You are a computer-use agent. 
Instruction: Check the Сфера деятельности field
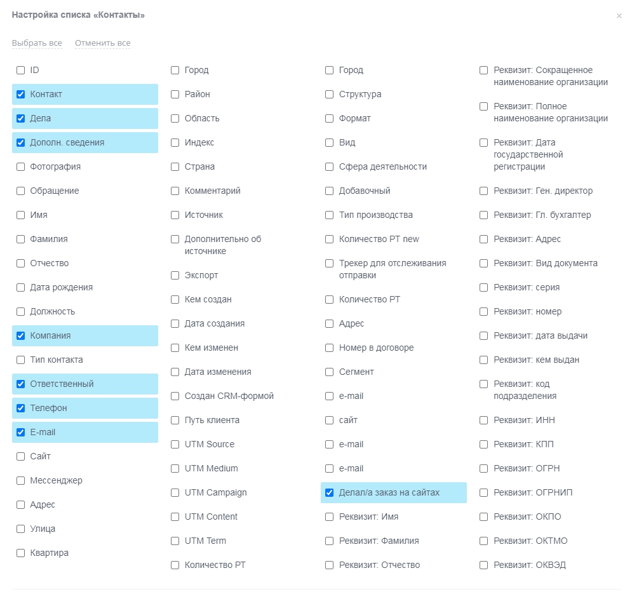pos(329,167)
